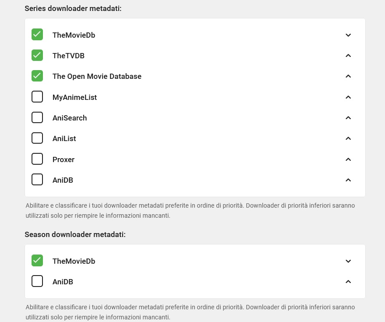Screen dimensions: 385x322
Task: Check the AniList checkbox
Action: [37, 138]
